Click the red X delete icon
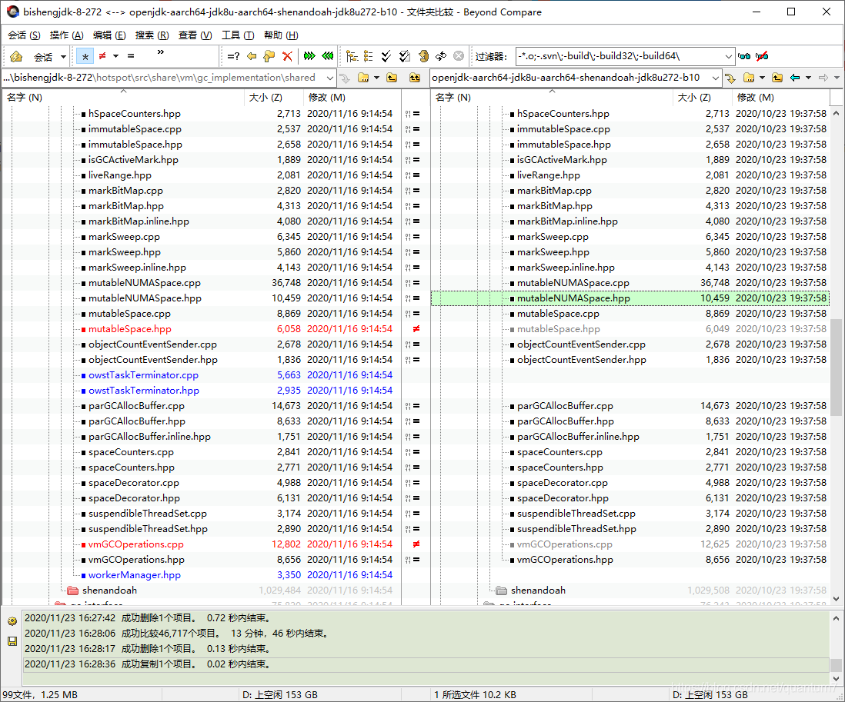The image size is (845, 702). [286, 55]
